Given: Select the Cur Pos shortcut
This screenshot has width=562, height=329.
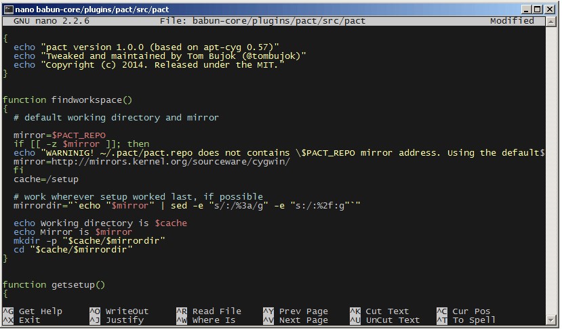Looking at the screenshot, I should pyautogui.click(x=471, y=311).
